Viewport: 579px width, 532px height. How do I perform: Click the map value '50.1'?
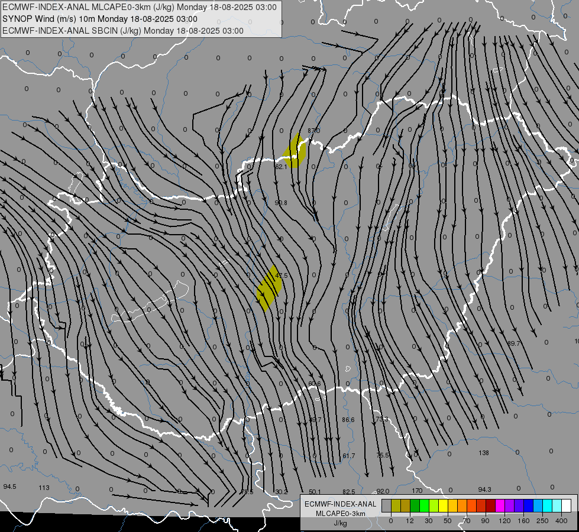tap(315, 492)
